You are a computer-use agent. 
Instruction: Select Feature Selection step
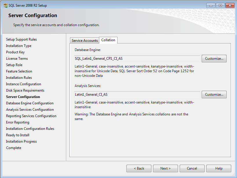point(19,71)
